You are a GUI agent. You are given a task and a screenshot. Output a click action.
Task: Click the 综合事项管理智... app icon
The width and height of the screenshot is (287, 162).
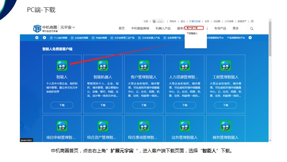point(143,126)
